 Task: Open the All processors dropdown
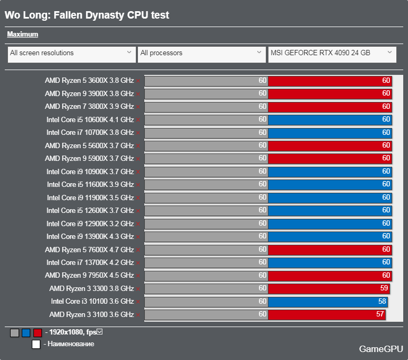tap(202, 55)
